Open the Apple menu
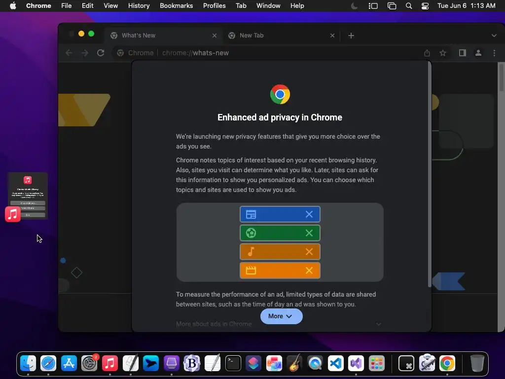Screen dimensions: 505x379 click(x=13, y=6)
